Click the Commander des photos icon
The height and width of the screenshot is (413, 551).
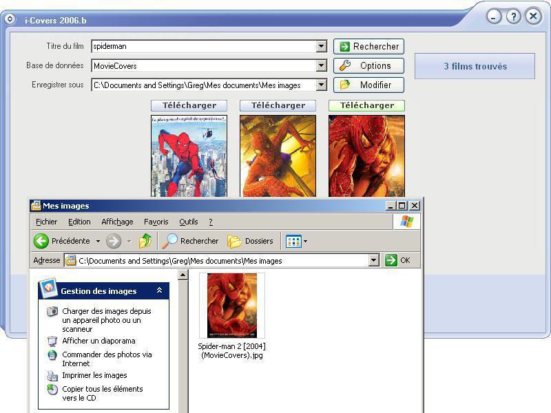click(x=52, y=355)
